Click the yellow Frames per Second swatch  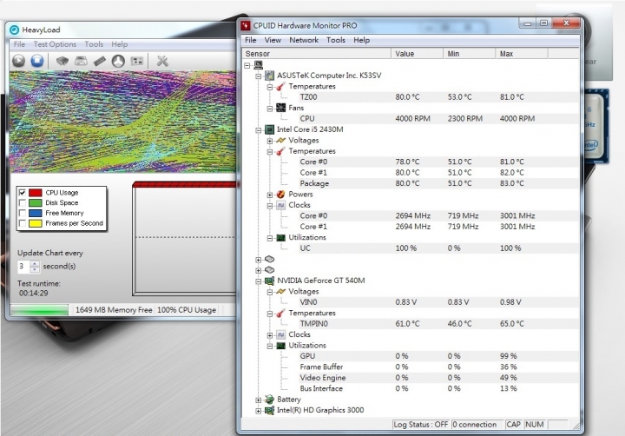[35, 223]
